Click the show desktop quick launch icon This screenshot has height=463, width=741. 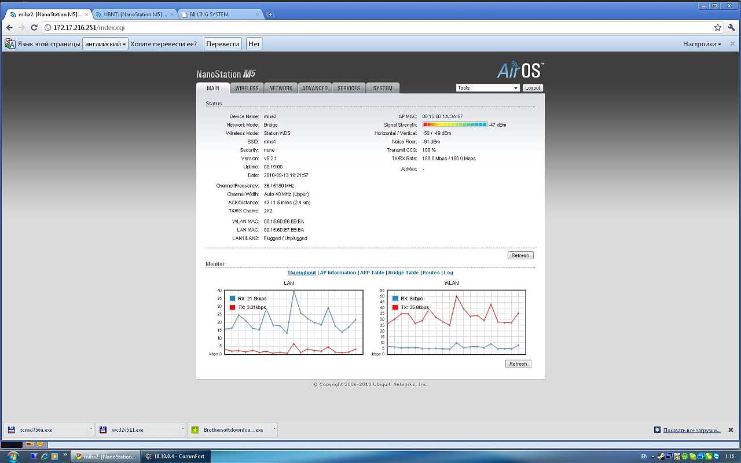(34, 457)
